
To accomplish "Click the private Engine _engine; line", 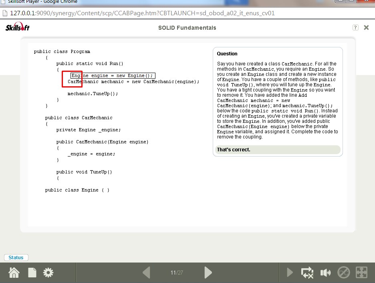I will tap(89, 130).
